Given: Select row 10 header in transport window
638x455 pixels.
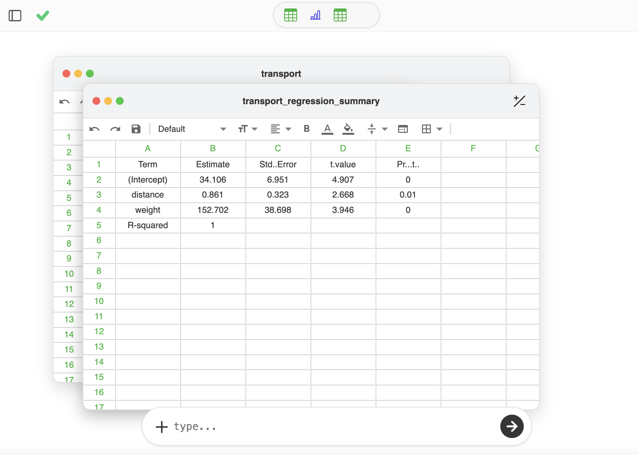Looking at the screenshot, I should [69, 274].
